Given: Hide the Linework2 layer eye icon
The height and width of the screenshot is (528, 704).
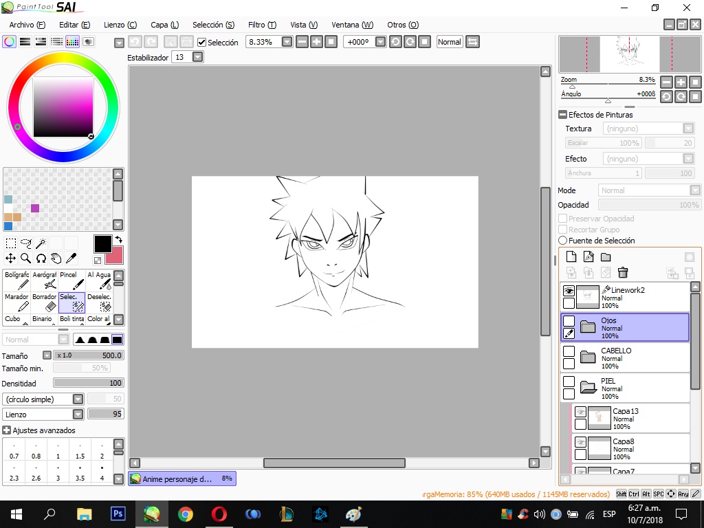Looking at the screenshot, I should click(x=569, y=291).
